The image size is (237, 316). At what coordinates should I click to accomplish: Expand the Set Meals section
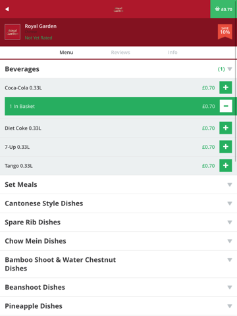tap(118, 184)
